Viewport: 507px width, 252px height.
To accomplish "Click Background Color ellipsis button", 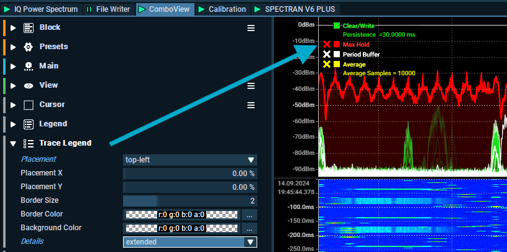I will tap(249, 228).
